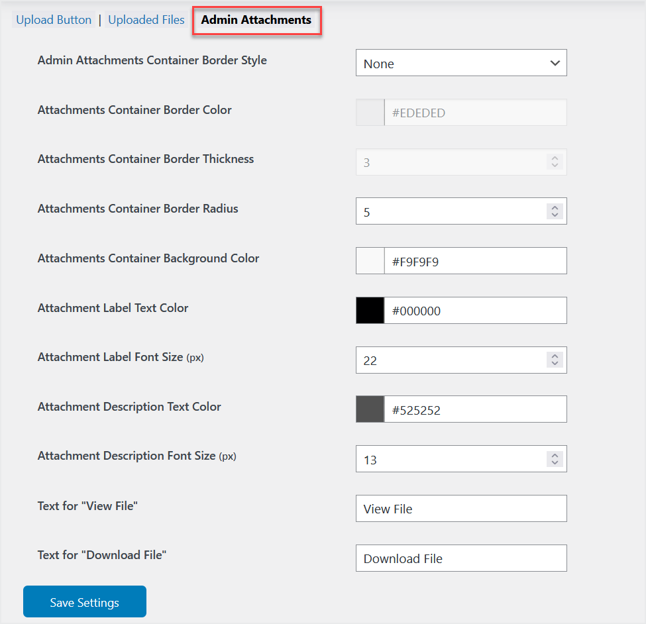646x624 pixels.
Task: Click the "Attachment Label Text Color" label
Action: click(113, 308)
